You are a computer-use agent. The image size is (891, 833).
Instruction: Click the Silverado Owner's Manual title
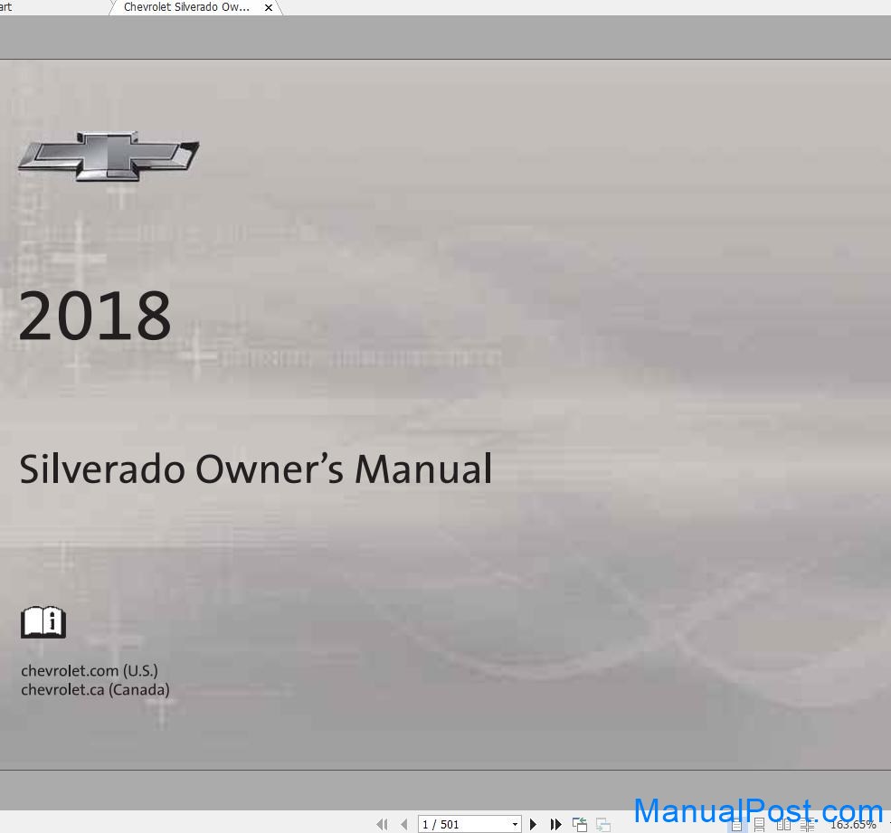click(256, 470)
